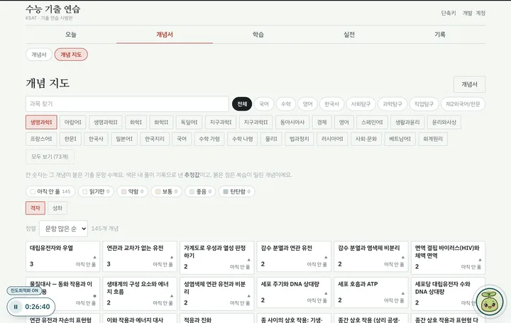
Task: Select the 전체 category filter
Action: pos(242,104)
